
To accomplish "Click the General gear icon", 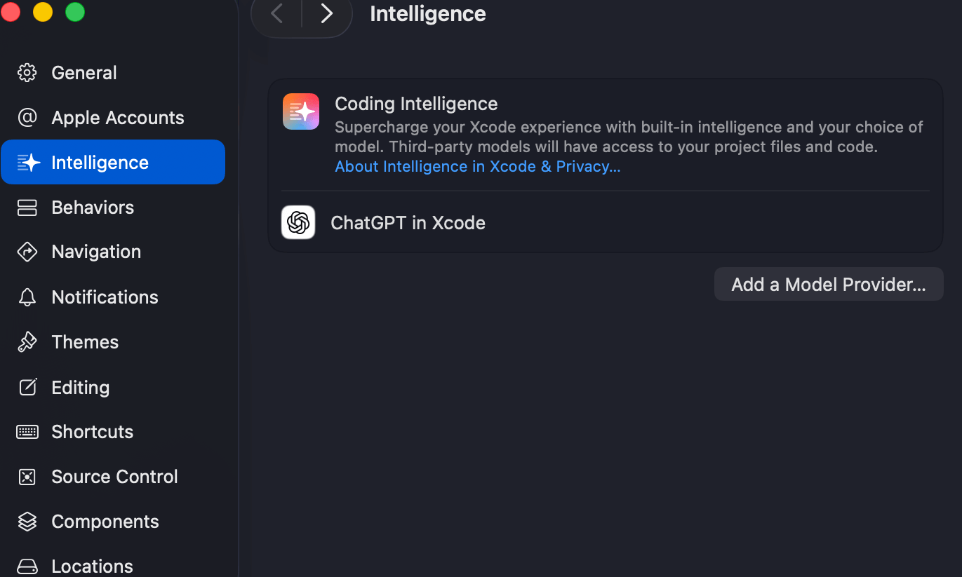I will coord(27,73).
